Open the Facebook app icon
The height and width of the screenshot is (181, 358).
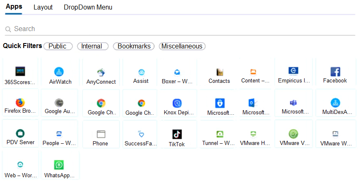coord(335,72)
